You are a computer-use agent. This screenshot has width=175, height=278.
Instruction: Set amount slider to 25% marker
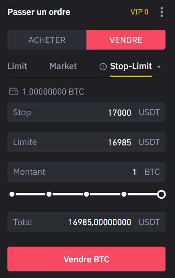[49, 194]
